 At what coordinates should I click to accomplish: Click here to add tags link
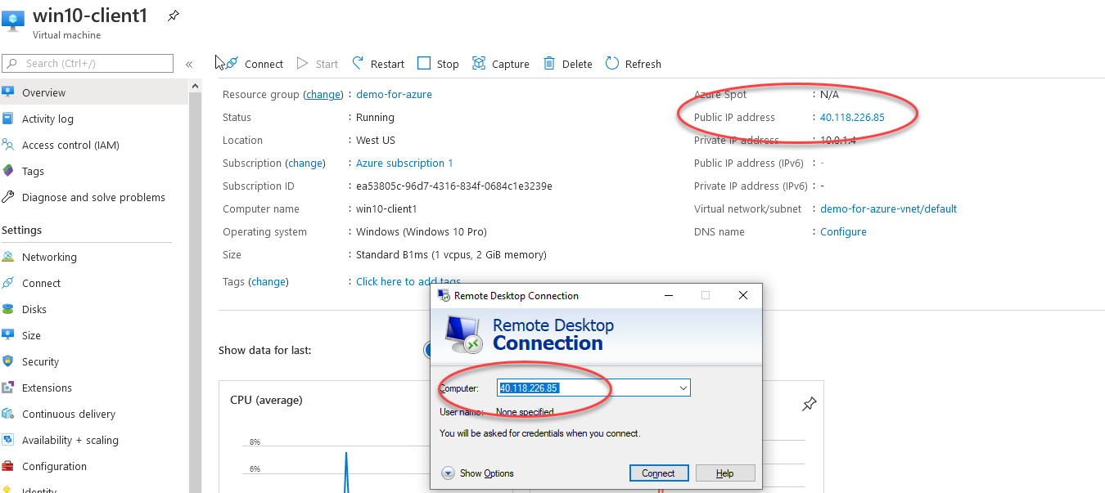pyautogui.click(x=408, y=281)
